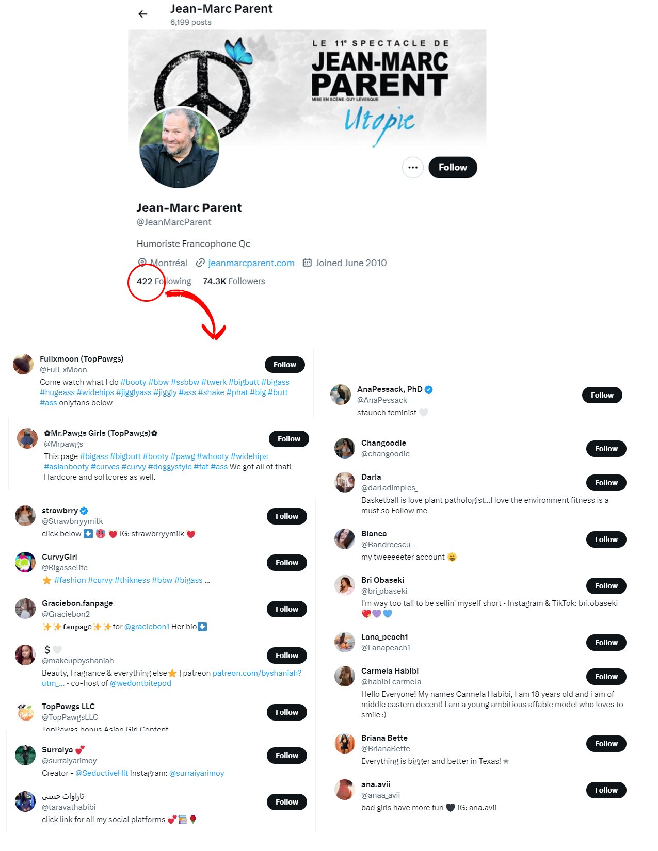Image resolution: width=658 pixels, height=851 pixels.
Task: Open the three-dot more options menu
Action: pyautogui.click(x=413, y=168)
